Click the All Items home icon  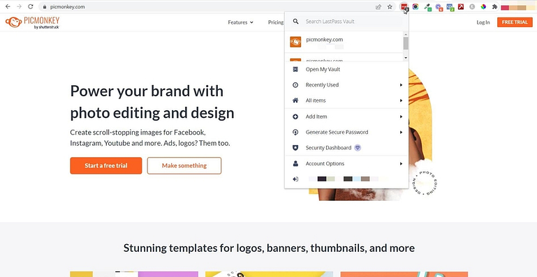(295, 100)
